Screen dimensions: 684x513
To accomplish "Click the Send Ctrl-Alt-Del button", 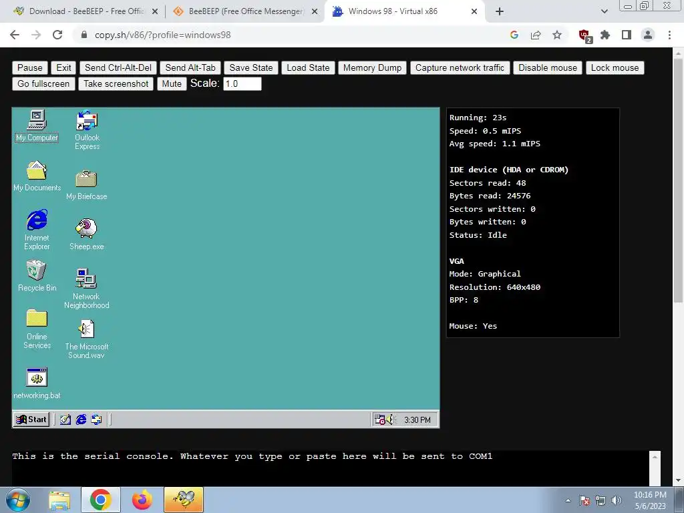I will click(x=118, y=67).
